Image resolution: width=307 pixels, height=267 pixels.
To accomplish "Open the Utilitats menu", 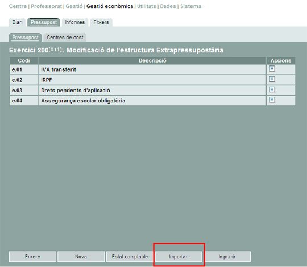I will pos(147,6).
